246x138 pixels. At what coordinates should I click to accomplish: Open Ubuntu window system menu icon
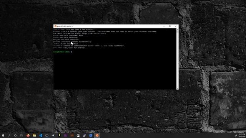tap(55, 26)
